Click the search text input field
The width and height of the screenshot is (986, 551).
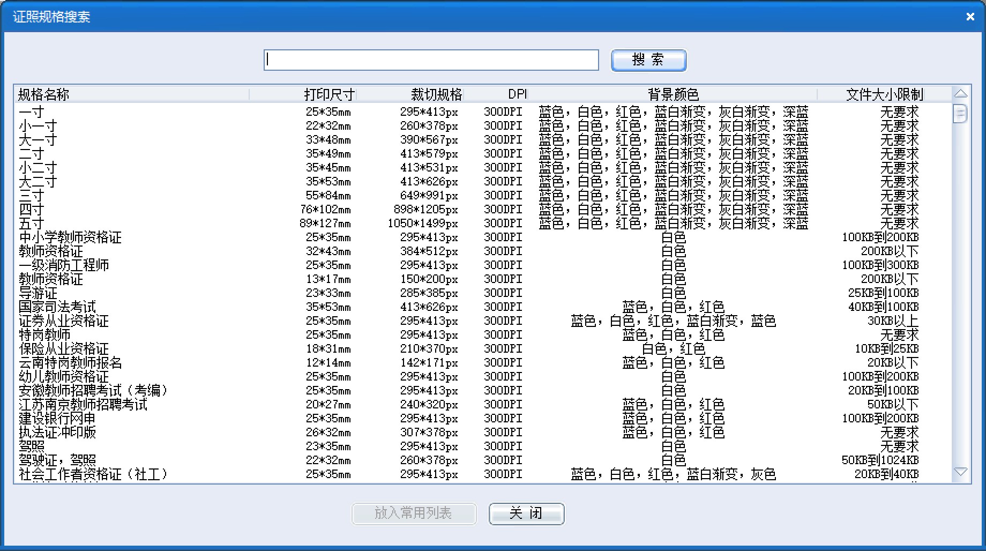point(431,60)
